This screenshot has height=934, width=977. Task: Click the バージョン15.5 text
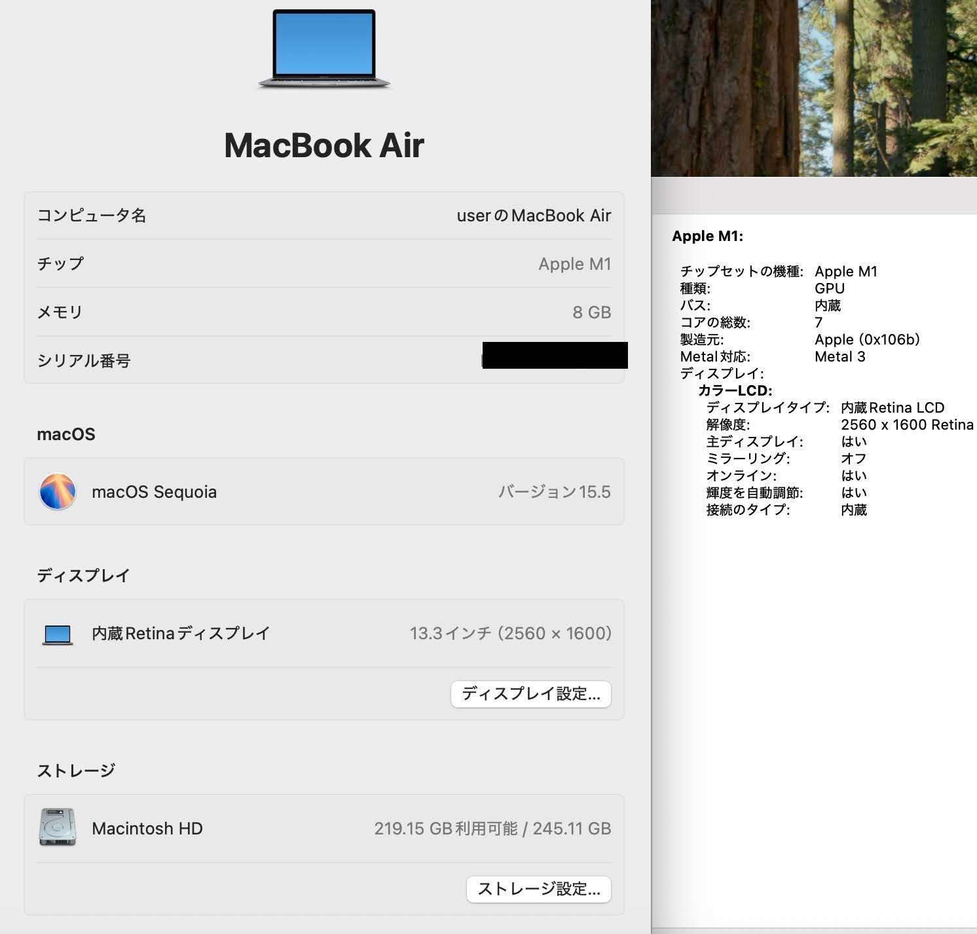(x=555, y=492)
